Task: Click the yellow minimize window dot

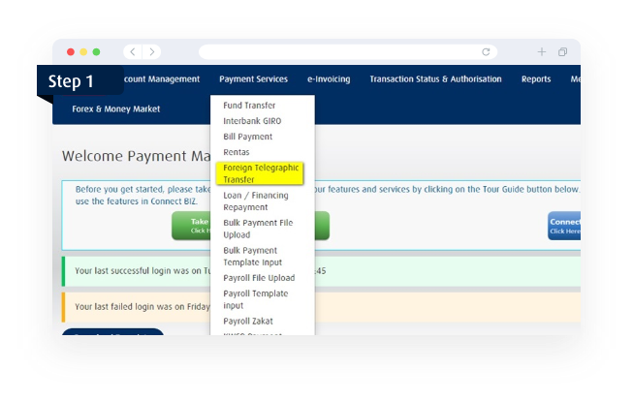Action: pos(83,51)
